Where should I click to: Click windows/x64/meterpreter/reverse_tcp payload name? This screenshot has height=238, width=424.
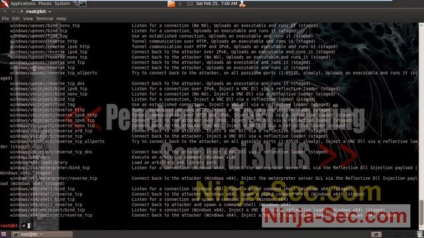pyautogui.click(x=54, y=178)
